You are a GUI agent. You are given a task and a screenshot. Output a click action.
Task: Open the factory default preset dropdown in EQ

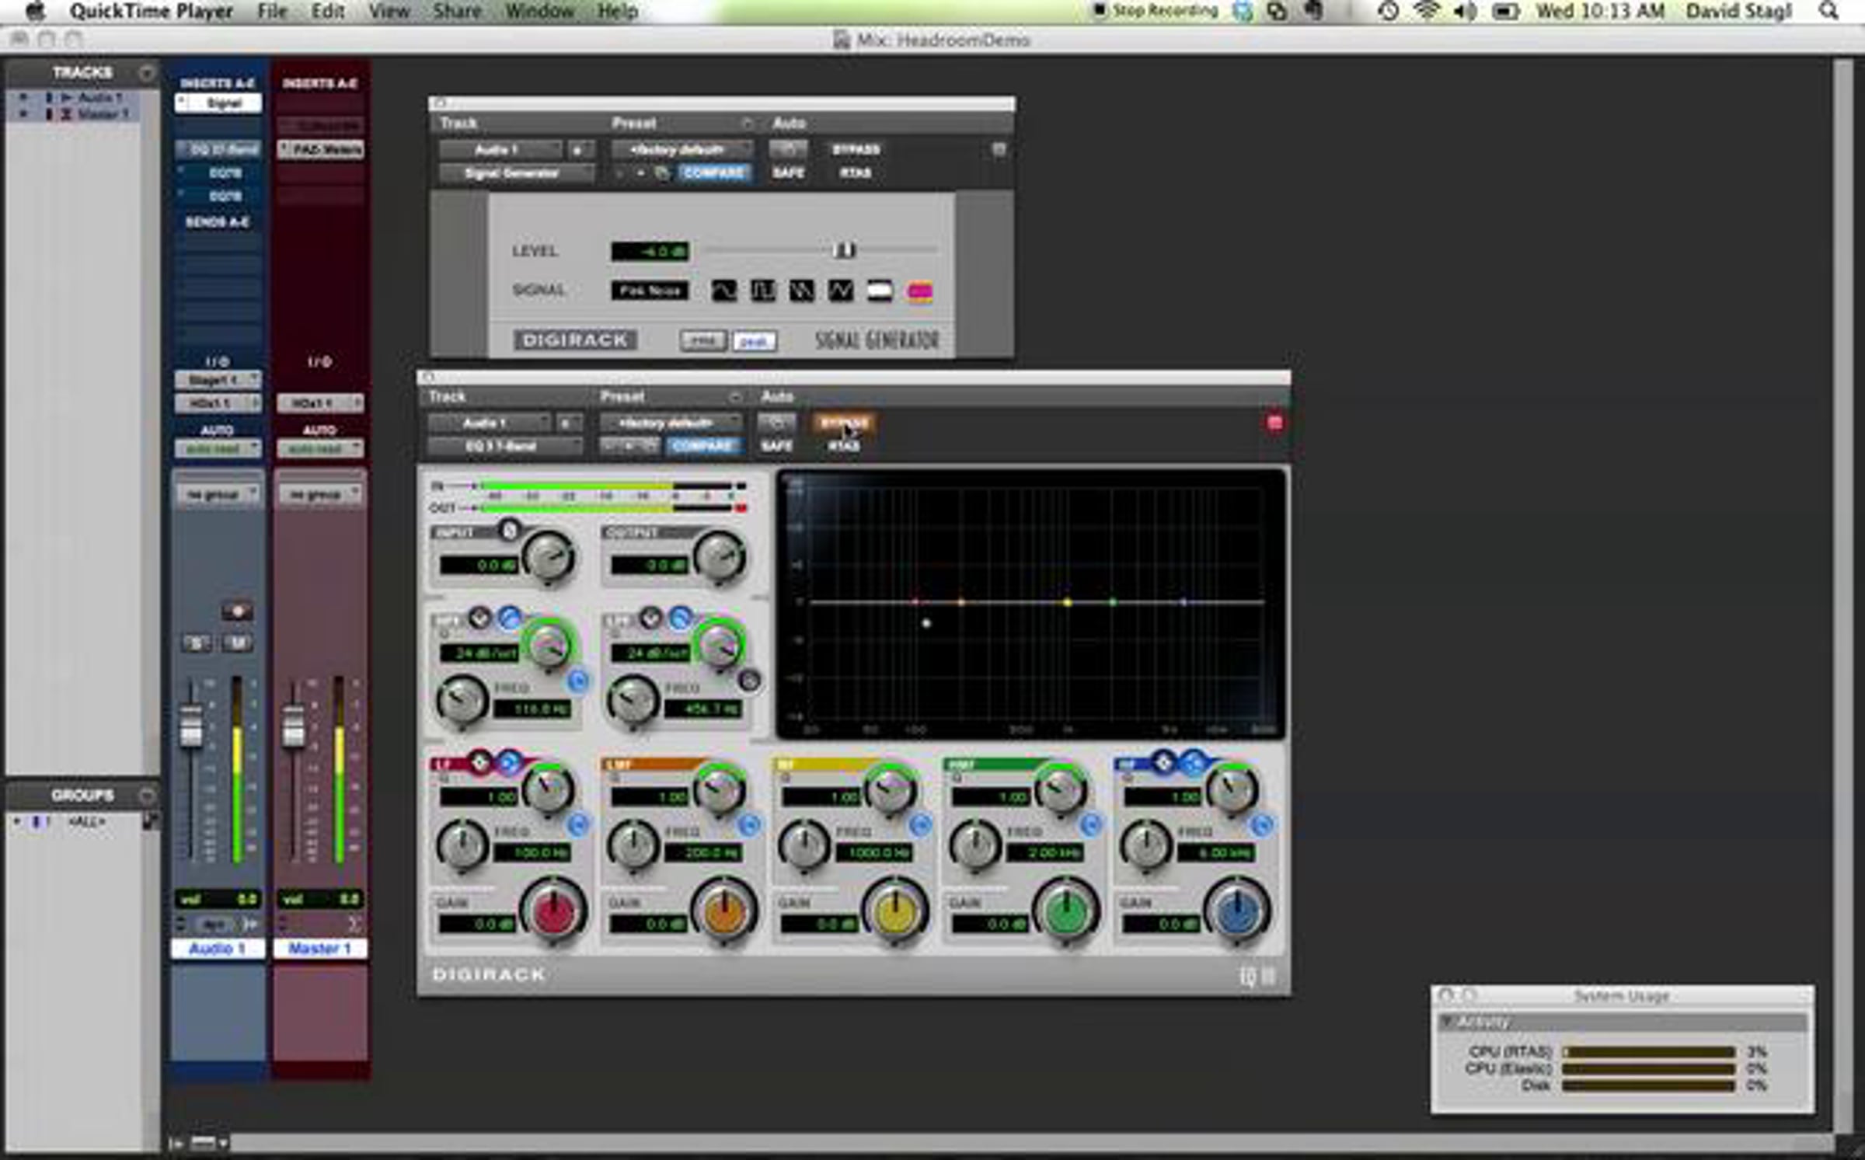670,423
